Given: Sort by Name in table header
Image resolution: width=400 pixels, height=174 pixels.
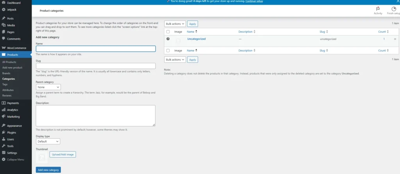Looking at the screenshot, I should [x=192, y=32].
